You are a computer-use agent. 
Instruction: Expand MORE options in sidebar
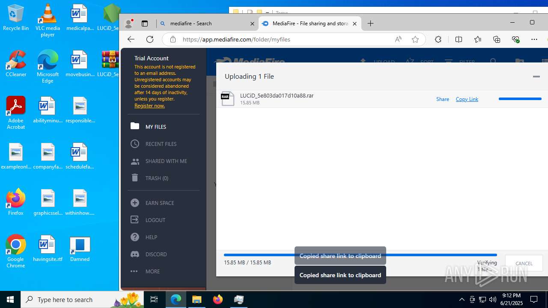pyautogui.click(x=164, y=271)
